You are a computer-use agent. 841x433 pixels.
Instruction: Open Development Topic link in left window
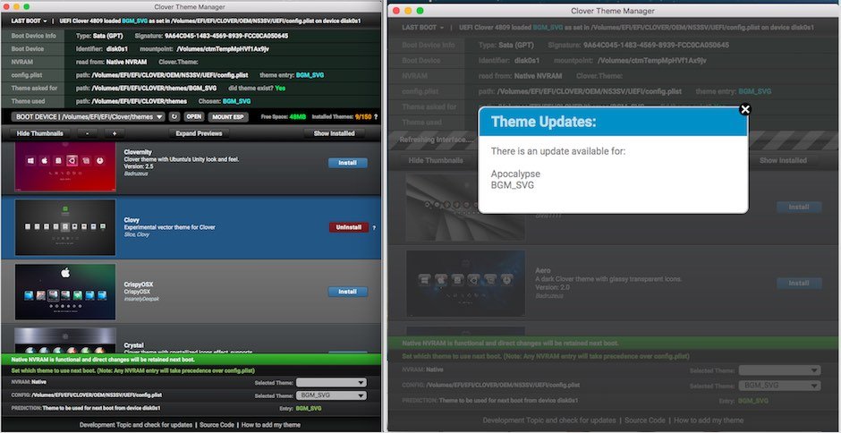pos(136,425)
